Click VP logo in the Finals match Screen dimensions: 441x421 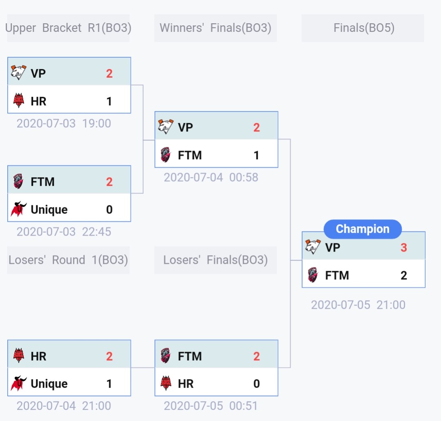pyautogui.click(x=313, y=247)
